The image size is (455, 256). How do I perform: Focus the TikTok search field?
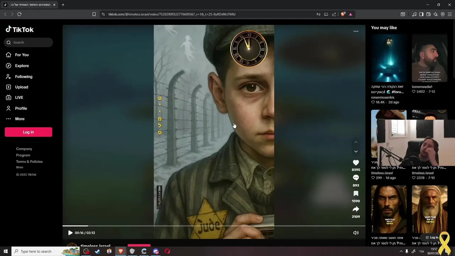[x=28, y=42]
